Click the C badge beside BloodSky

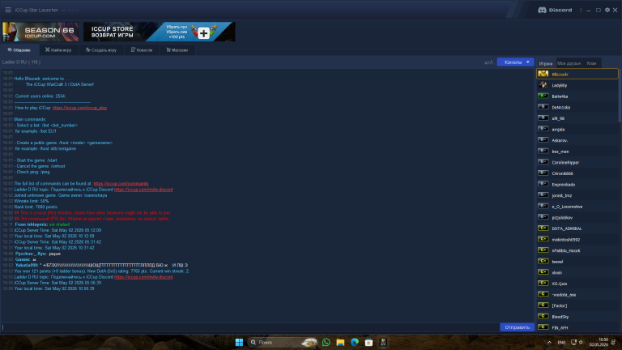point(543,317)
